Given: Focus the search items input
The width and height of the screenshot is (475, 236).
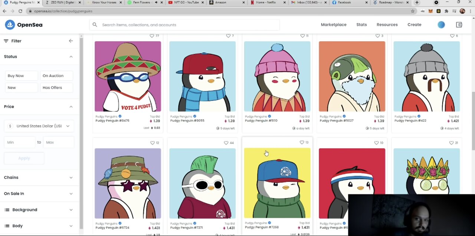Looking at the screenshot, I should pyautogui.click(x=184, y=25).
